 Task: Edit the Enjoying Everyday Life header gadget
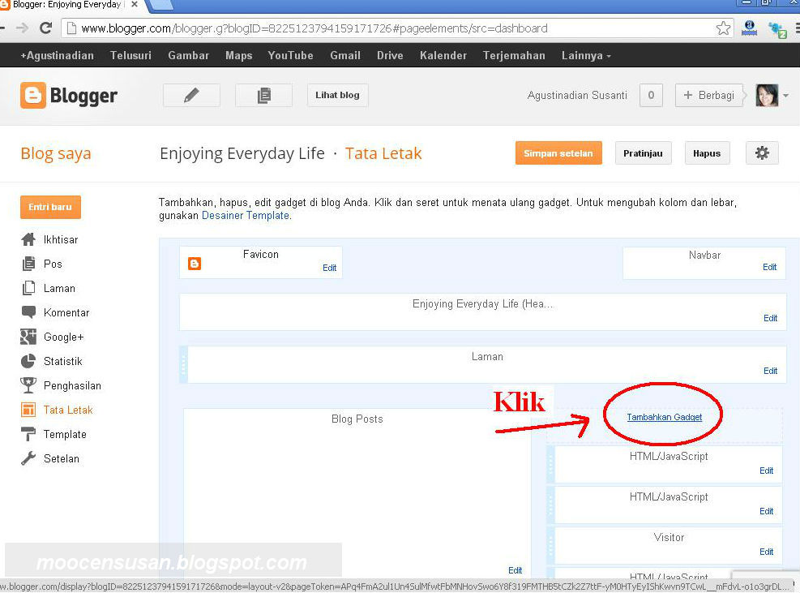(x=770, y=318)
